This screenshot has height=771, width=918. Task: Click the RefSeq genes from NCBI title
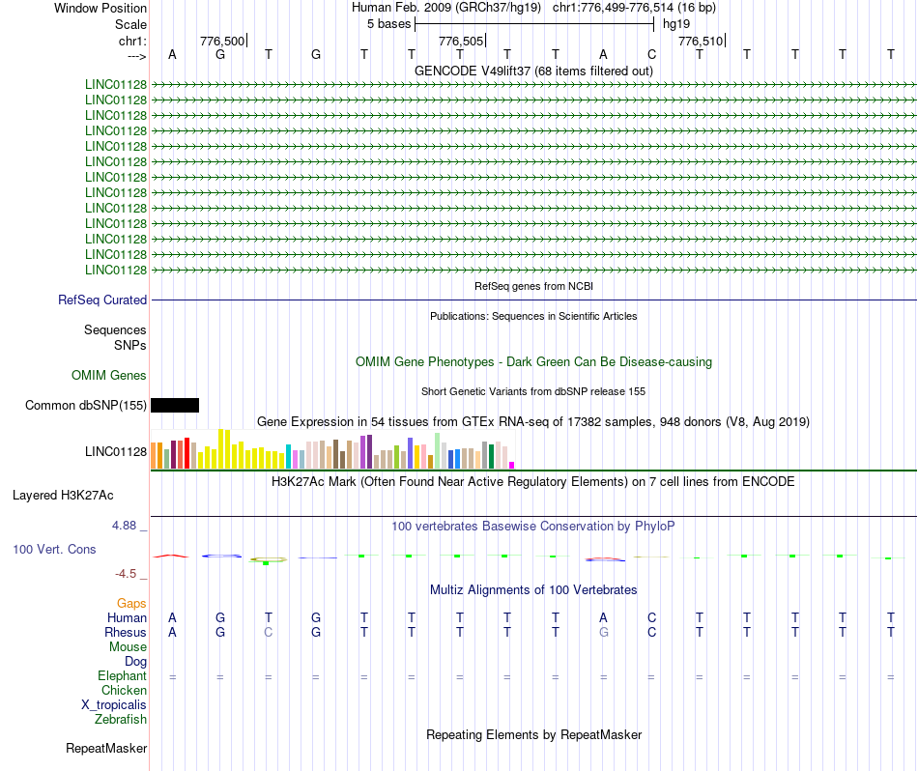pos(533,286)
